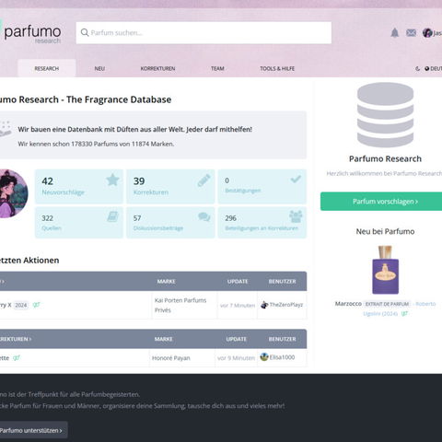Open the Bestätigungen link

pyautogui.click(x=242, y=191)
